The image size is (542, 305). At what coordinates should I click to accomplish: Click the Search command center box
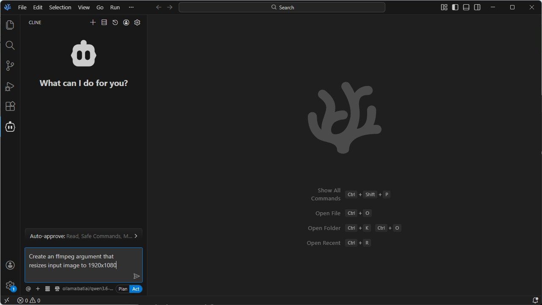[282, 7]
